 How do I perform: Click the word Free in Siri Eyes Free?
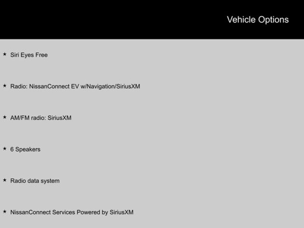(42, 55)
